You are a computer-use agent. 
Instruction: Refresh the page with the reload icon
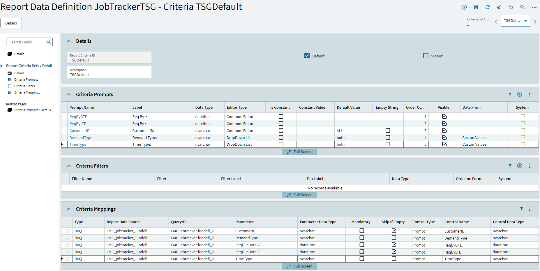coord(488,7)
